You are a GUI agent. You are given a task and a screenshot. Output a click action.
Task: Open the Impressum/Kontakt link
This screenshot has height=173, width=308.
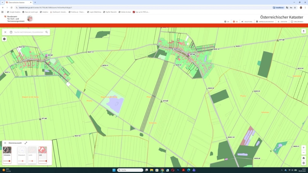(x=265, y=22)
